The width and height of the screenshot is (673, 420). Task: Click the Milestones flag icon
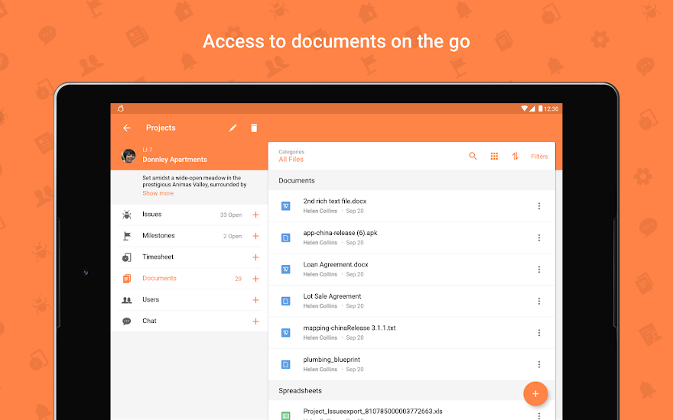(127, 236)
